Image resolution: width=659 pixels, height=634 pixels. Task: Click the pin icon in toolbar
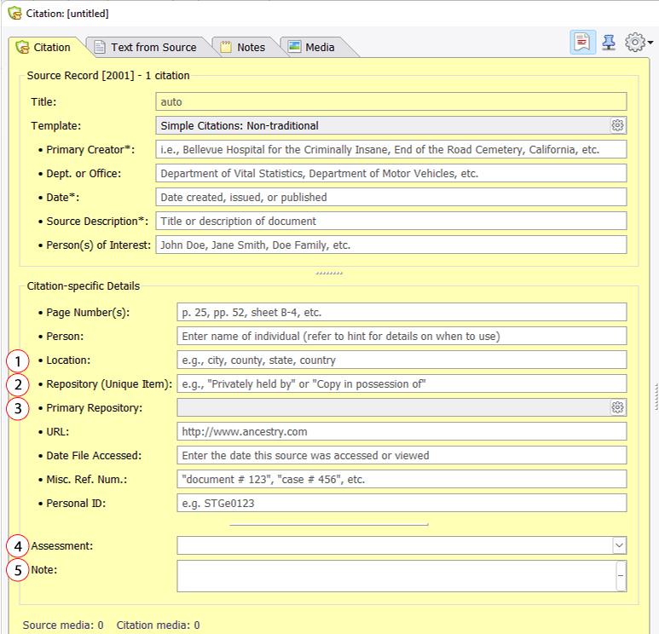pos(609,42)
